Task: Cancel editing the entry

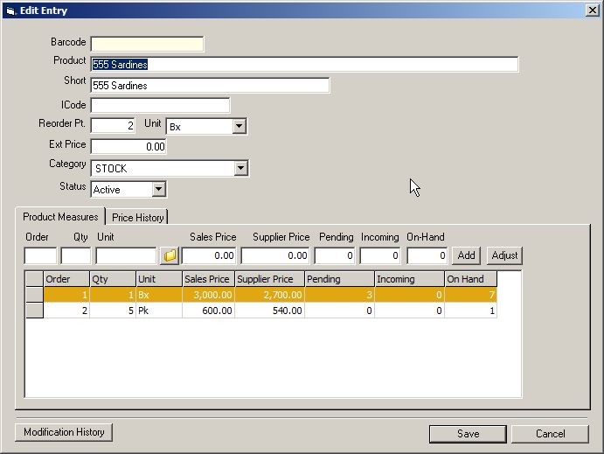Action: pos(550,434)
